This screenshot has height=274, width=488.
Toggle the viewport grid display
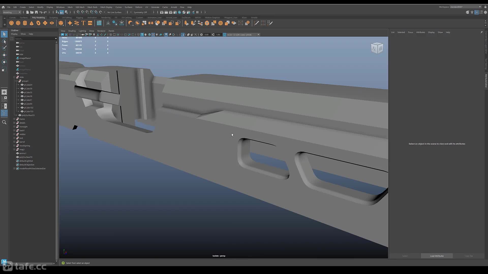(x=111, y=35)
